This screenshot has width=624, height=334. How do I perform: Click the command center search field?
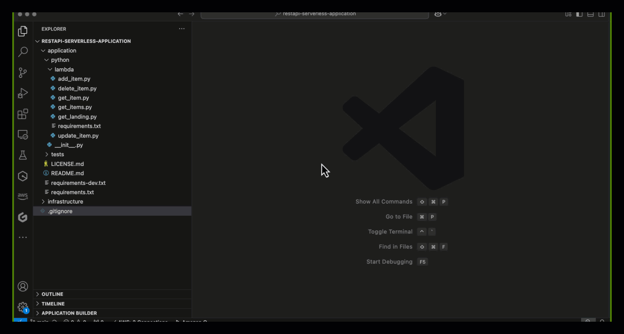(315, 15)
